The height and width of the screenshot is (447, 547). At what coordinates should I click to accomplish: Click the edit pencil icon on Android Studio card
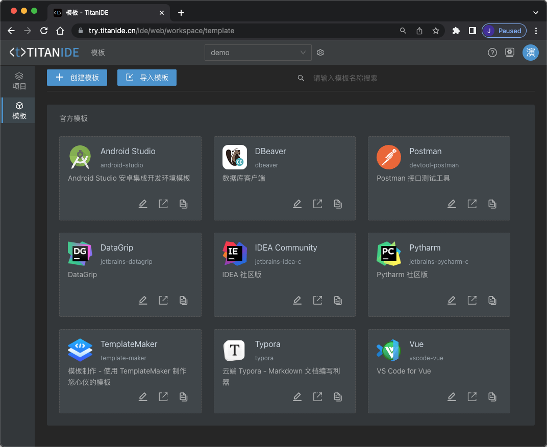(x=143, y=204)
